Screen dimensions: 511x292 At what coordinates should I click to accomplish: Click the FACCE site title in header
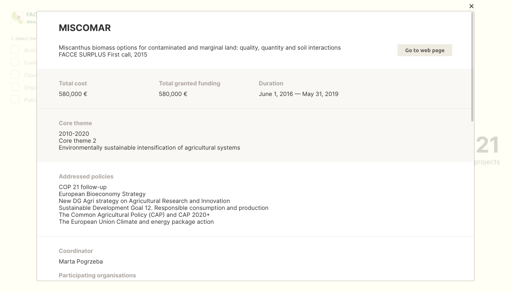click(x=31, y=15)
